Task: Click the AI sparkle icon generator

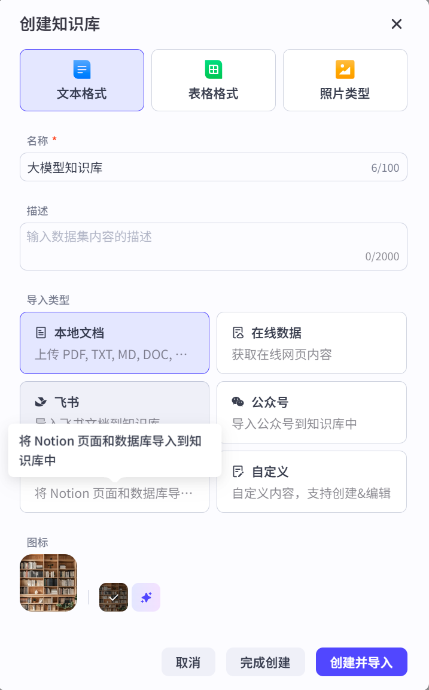Action: click(146, 597)
